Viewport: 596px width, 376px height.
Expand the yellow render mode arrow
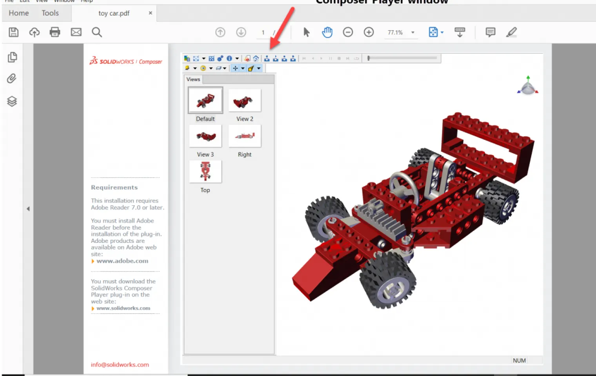195,68
